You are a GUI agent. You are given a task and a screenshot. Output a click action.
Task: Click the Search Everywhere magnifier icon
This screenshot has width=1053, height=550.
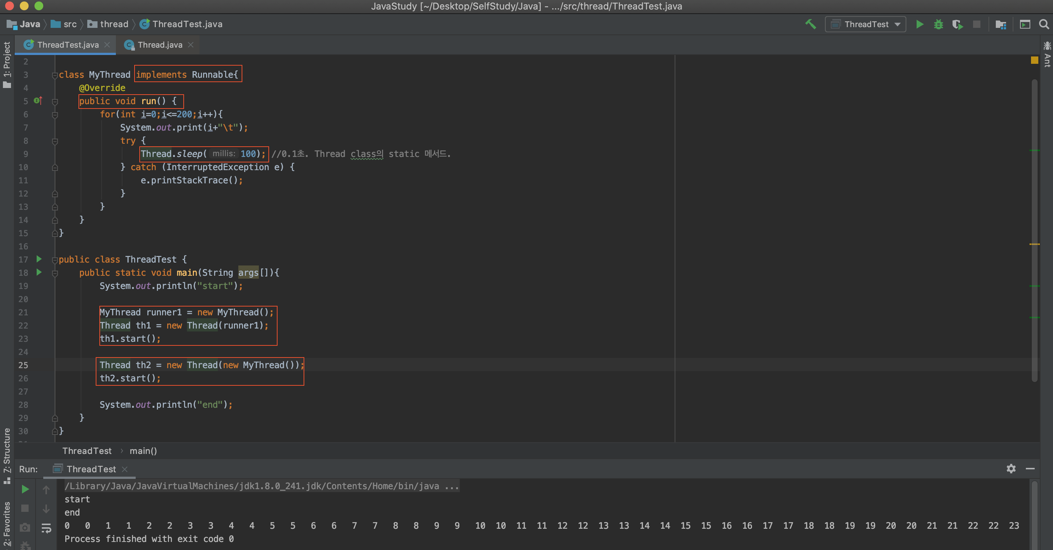1043,24
